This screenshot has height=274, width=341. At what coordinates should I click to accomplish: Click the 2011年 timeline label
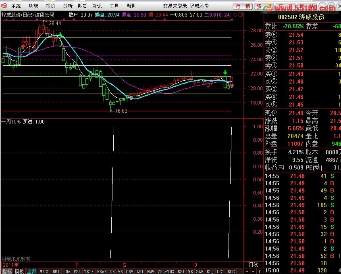pyautogui.click(x=10, y=265)
